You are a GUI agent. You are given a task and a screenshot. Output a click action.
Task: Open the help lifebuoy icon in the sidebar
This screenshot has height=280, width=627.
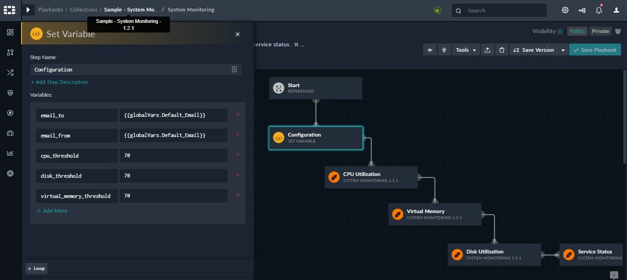[x=10, y=173]
